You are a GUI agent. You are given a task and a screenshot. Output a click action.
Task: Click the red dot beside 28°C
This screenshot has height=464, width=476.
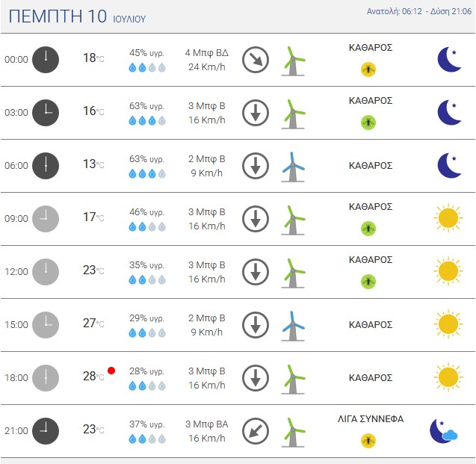coord(111,371)
